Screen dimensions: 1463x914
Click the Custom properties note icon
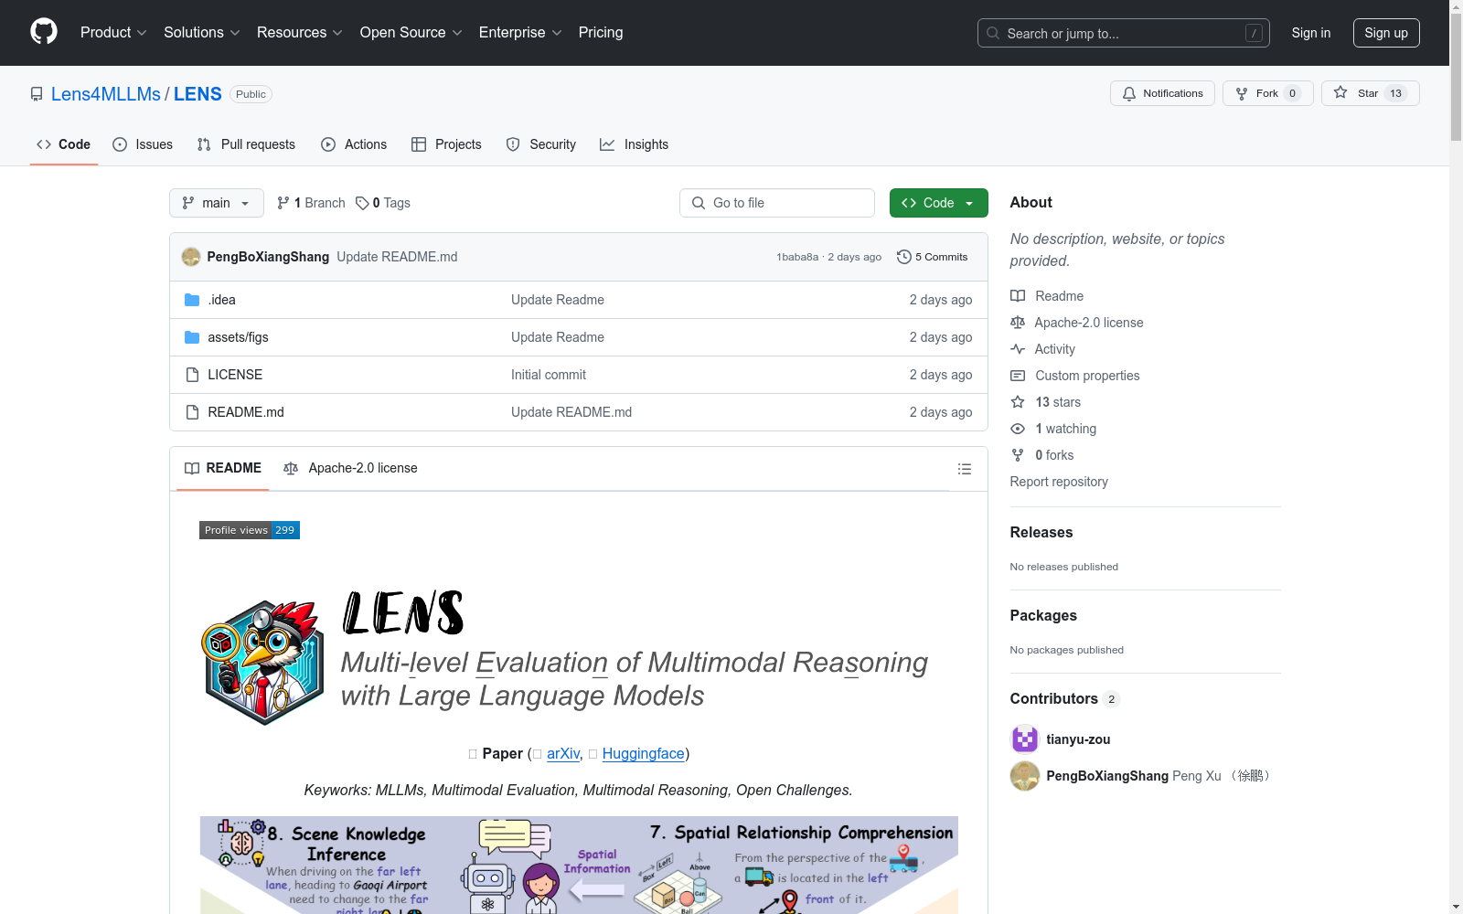pos(1018,376)
